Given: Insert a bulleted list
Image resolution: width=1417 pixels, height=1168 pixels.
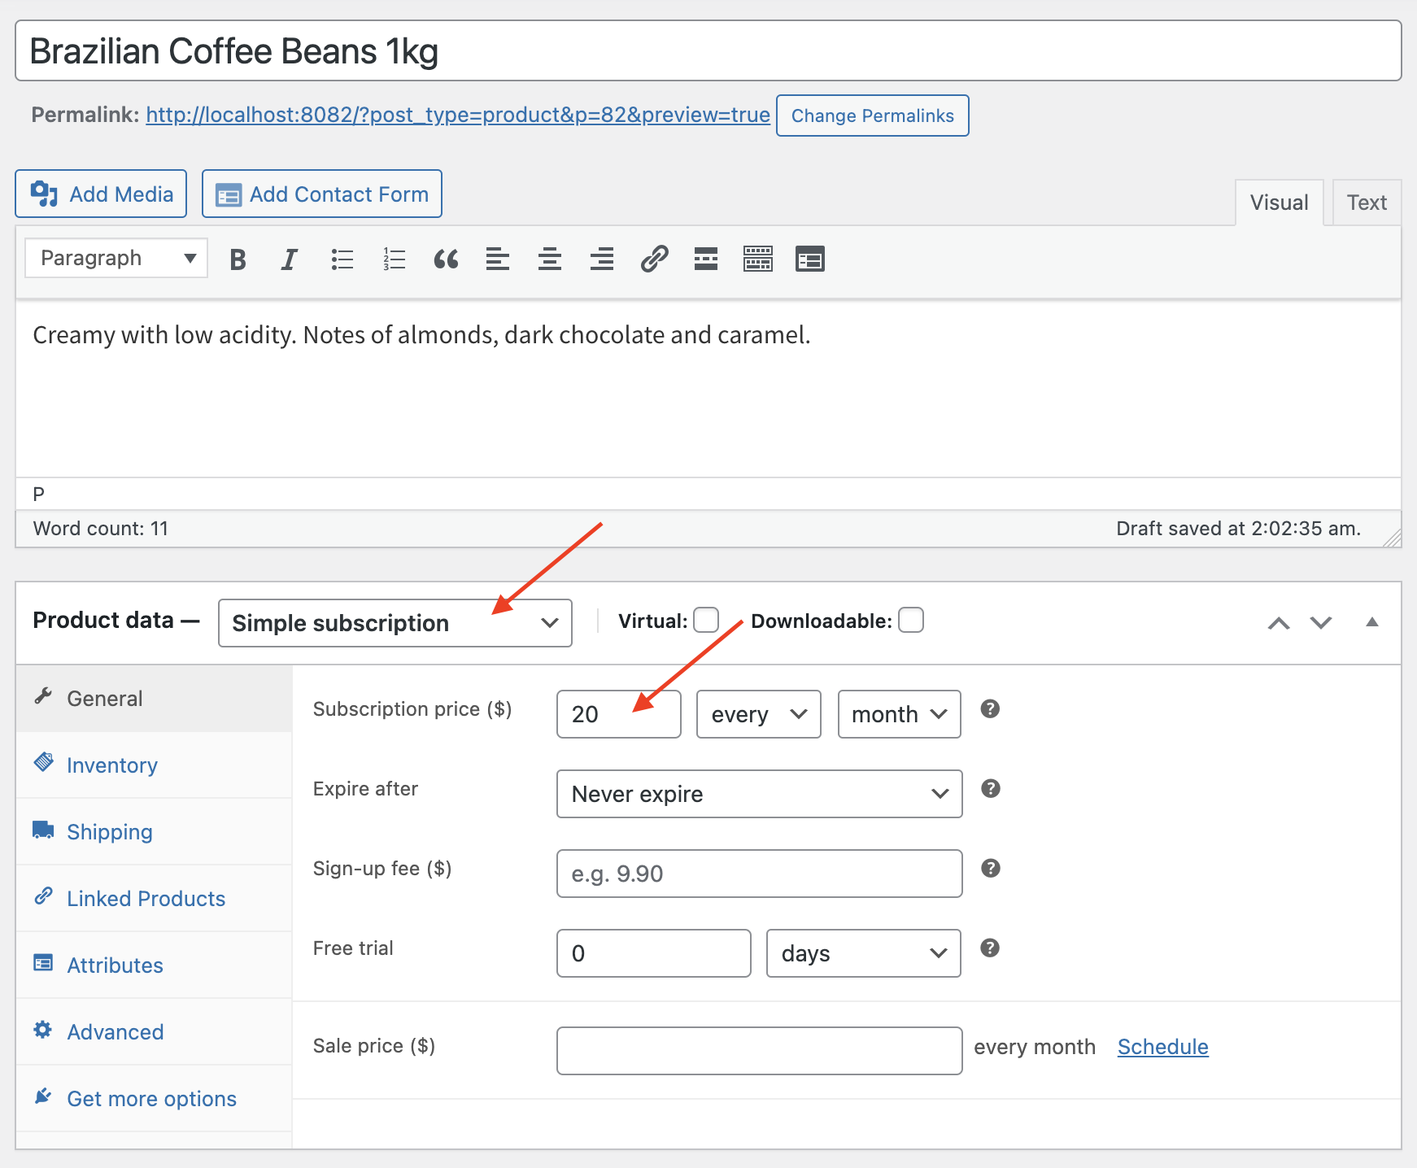Looking at the screenshot, I should (x=342, y=259).
